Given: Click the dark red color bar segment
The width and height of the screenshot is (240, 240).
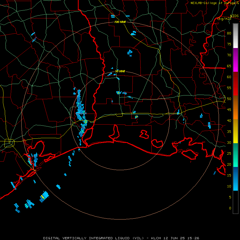Looking at the screenshot, I should coord(235,84).
